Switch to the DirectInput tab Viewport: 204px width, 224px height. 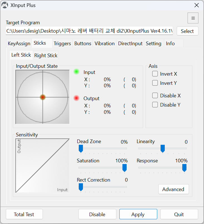(x=130, y=44)
